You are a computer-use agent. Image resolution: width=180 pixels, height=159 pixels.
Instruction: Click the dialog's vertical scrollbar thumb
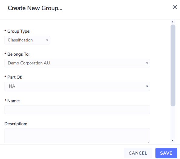(173, 65)
